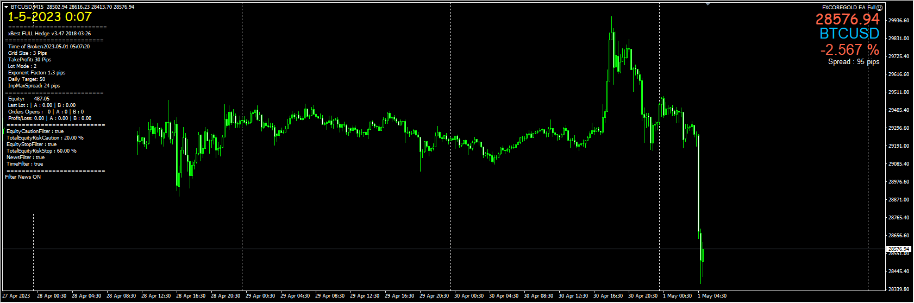The width and height of the screenshot is (914, 303).
Task: Click the Exponent Factor: 1.3 pips text
Action: pos(37,73)
